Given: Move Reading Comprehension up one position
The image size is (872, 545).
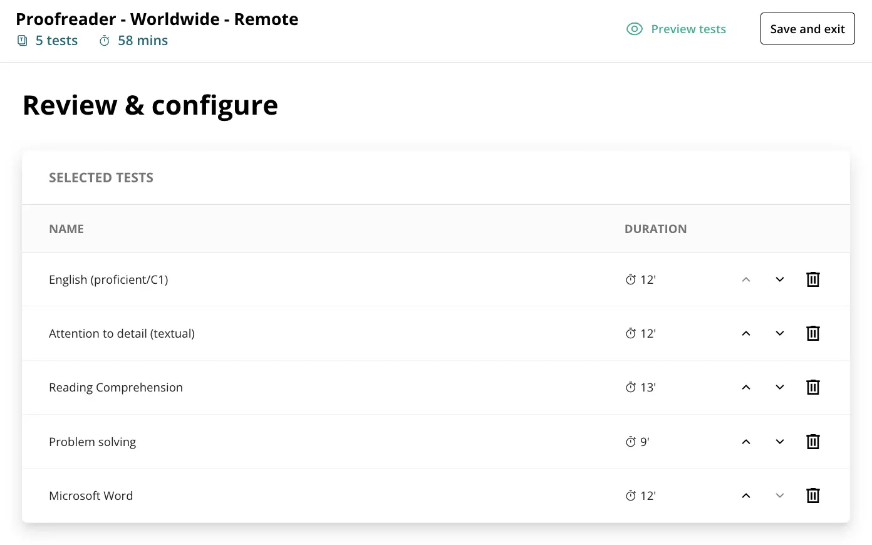Looking at the screenshot, I should point(745,387).
